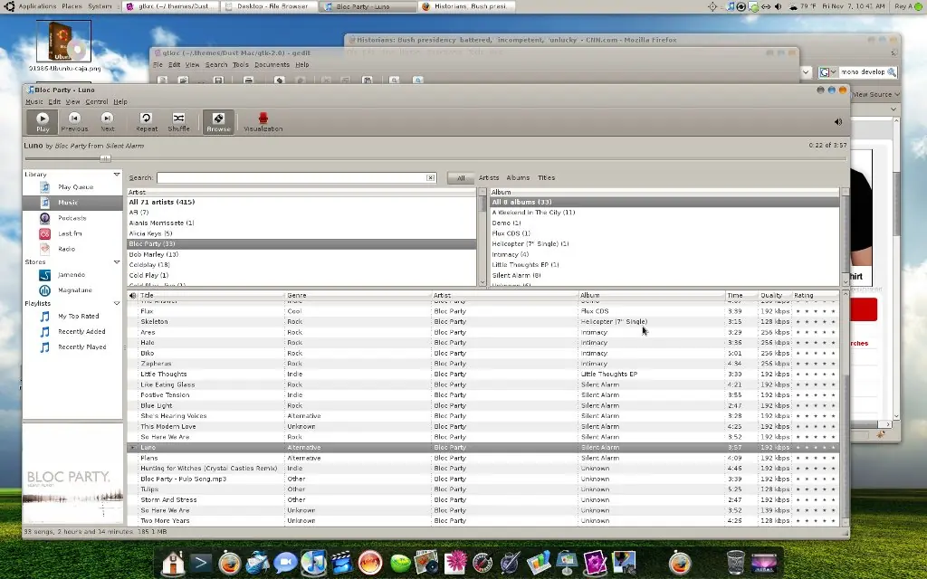
Task: Click the volume speaker icon
Action: point(837,122)
